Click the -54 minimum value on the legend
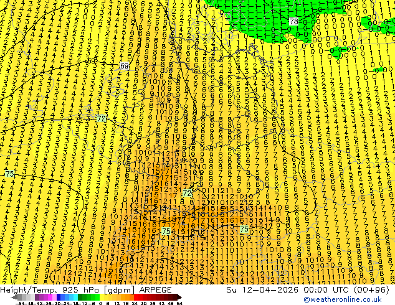The width and height of the screenshot is (395, 305). 20,303
